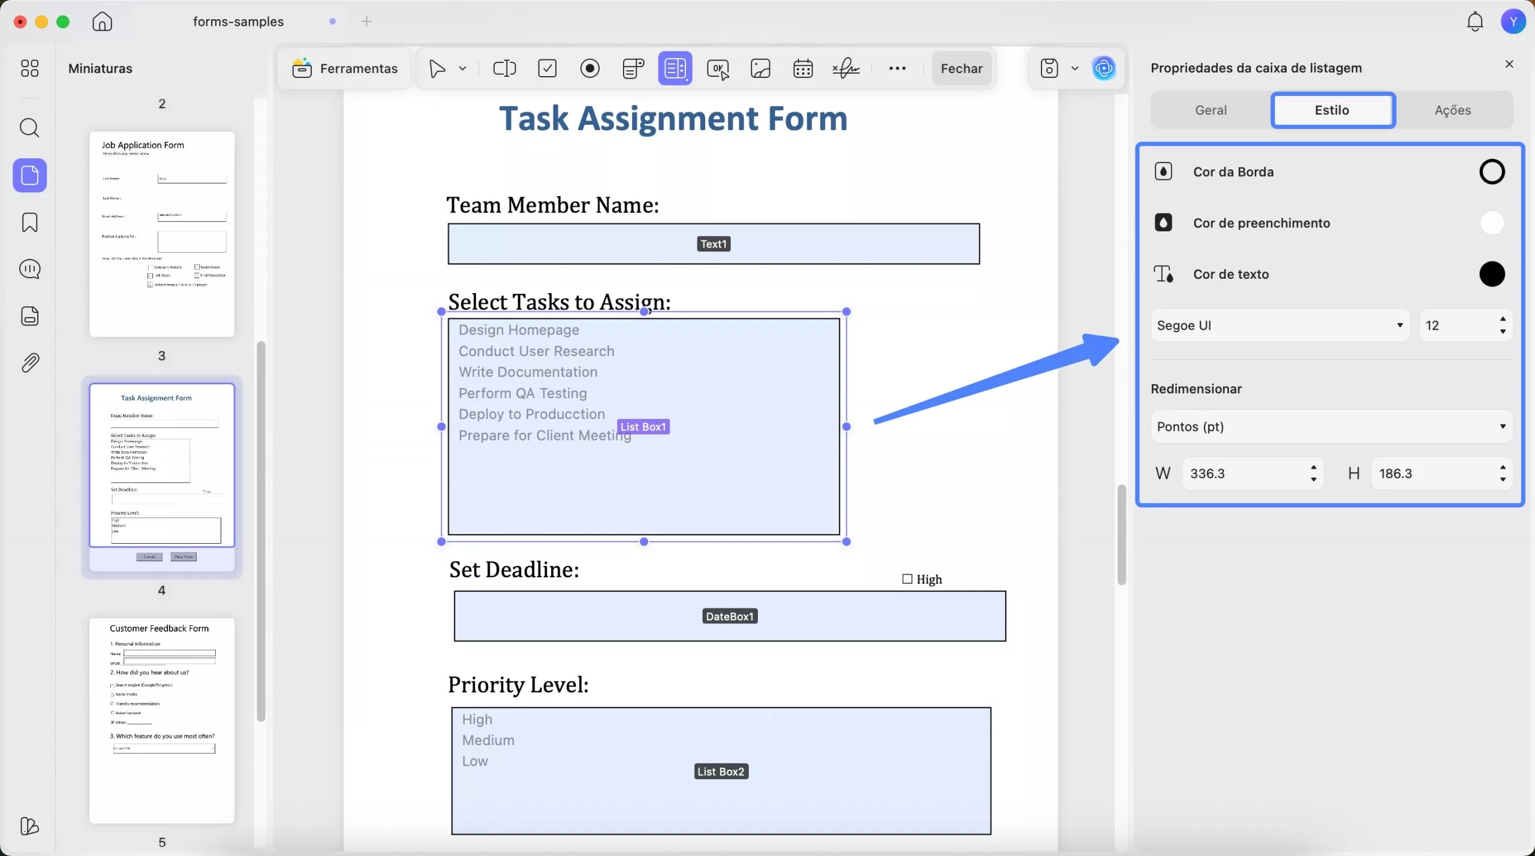The height and width of the screenshot is (856, 1535).
Task: Open the Segoe UI font dropdown
Action: [1280, 325]
